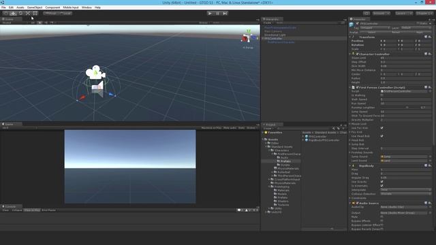Toggle the Use Gravity checkbox
This screenshot has width=436, height=245.
pos(381,182)
